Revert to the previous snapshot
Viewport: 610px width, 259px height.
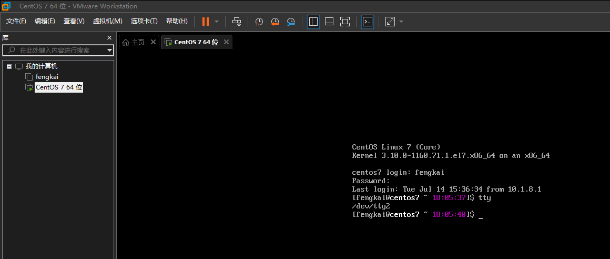coord(275,22)
